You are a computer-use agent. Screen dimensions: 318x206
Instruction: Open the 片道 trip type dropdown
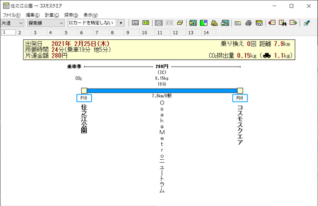[12, 23]
